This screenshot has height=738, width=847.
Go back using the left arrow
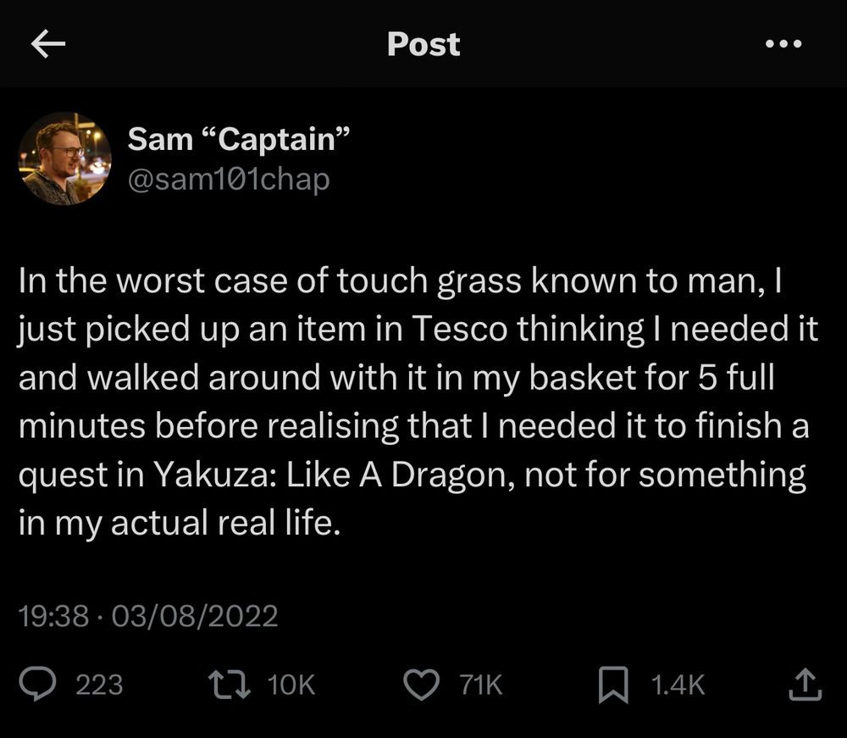pyautogui.click(x=48, y=45)
